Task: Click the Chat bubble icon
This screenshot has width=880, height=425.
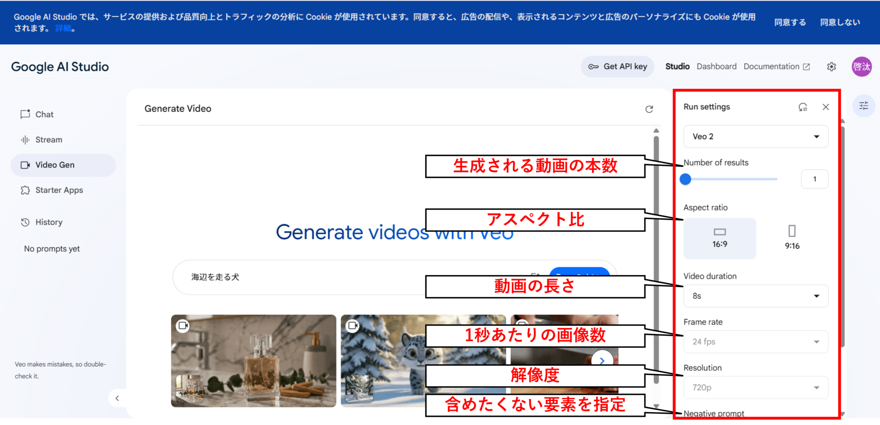Action: (25, 114)
